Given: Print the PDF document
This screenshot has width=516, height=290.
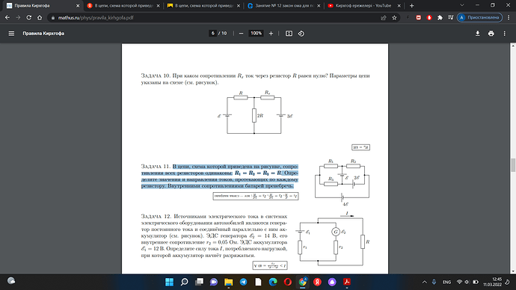Looking at the screenshot, I should click(x=491, y=33).
